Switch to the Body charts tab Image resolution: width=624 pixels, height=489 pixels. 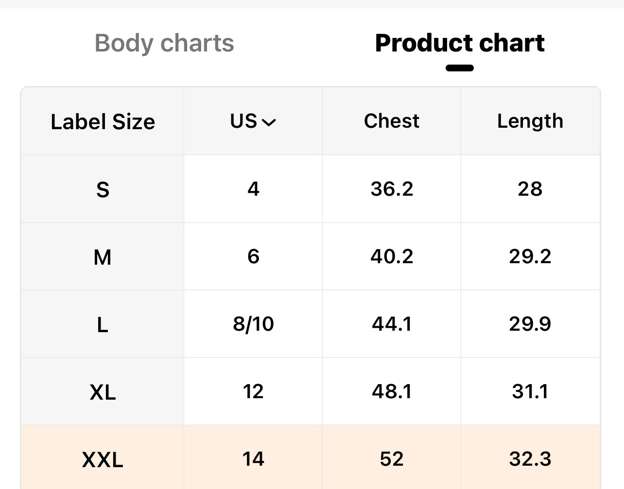click(x=164, y=43)
